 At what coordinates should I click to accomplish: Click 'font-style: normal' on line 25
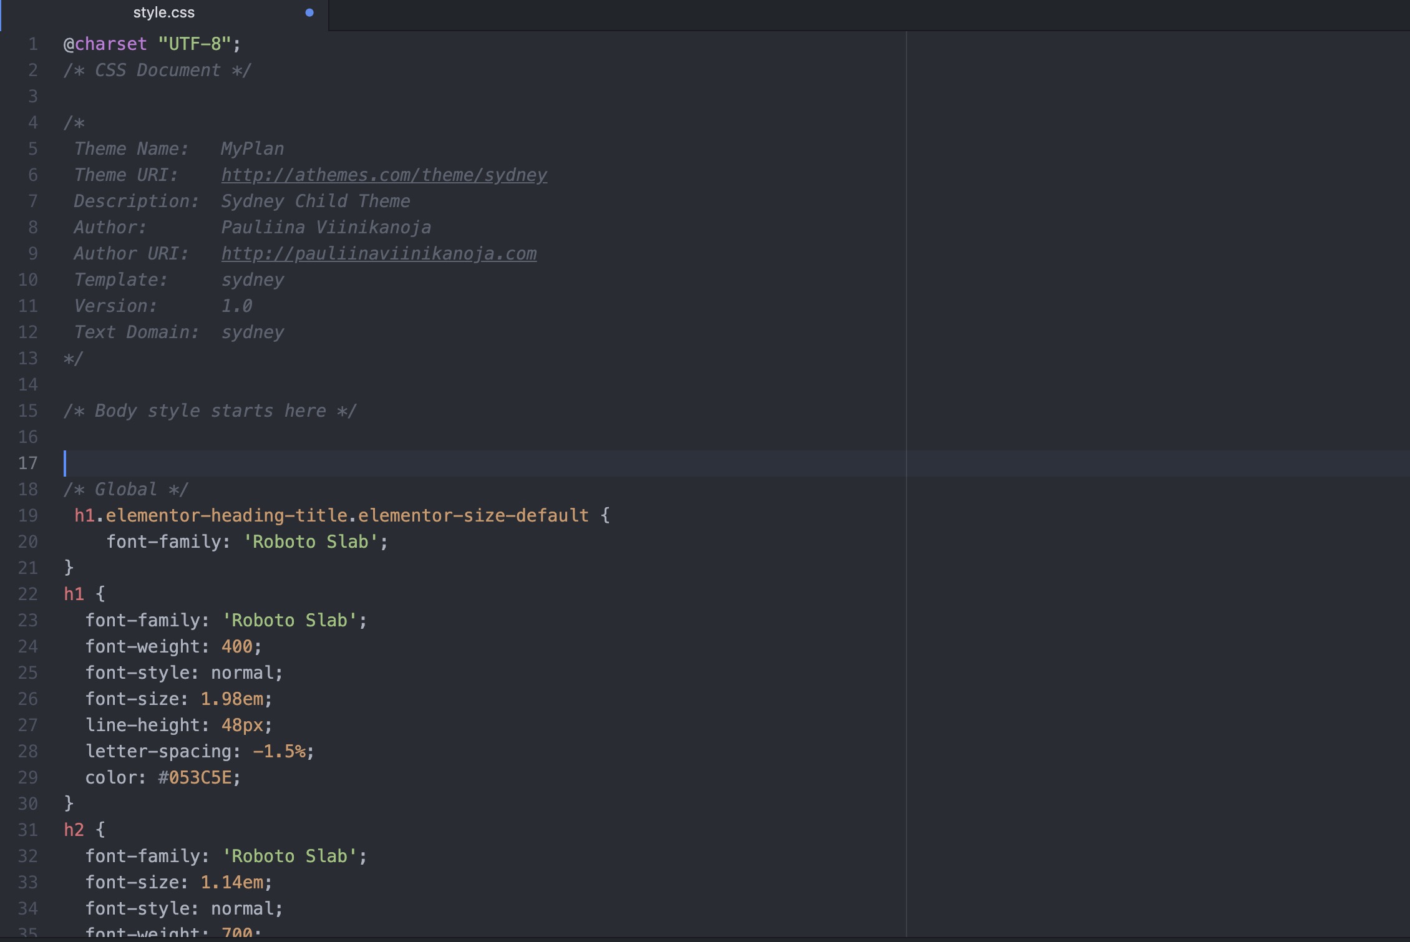click(x=184, y=673)
